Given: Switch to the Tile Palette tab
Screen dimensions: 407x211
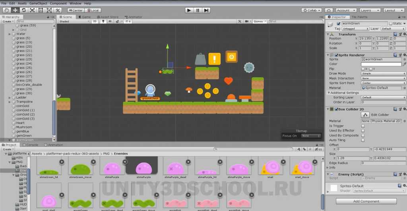Looking at the screenshot, I should 359,17.
